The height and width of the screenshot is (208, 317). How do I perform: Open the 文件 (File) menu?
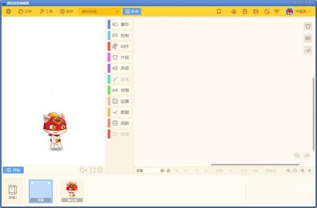click(25, 11)
